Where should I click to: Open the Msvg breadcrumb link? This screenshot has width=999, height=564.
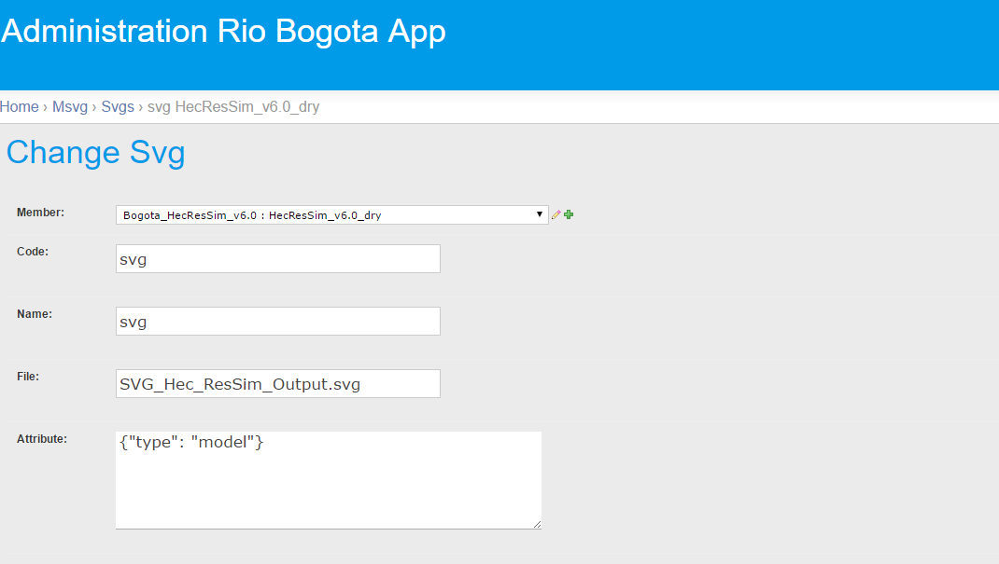point(70,107)
